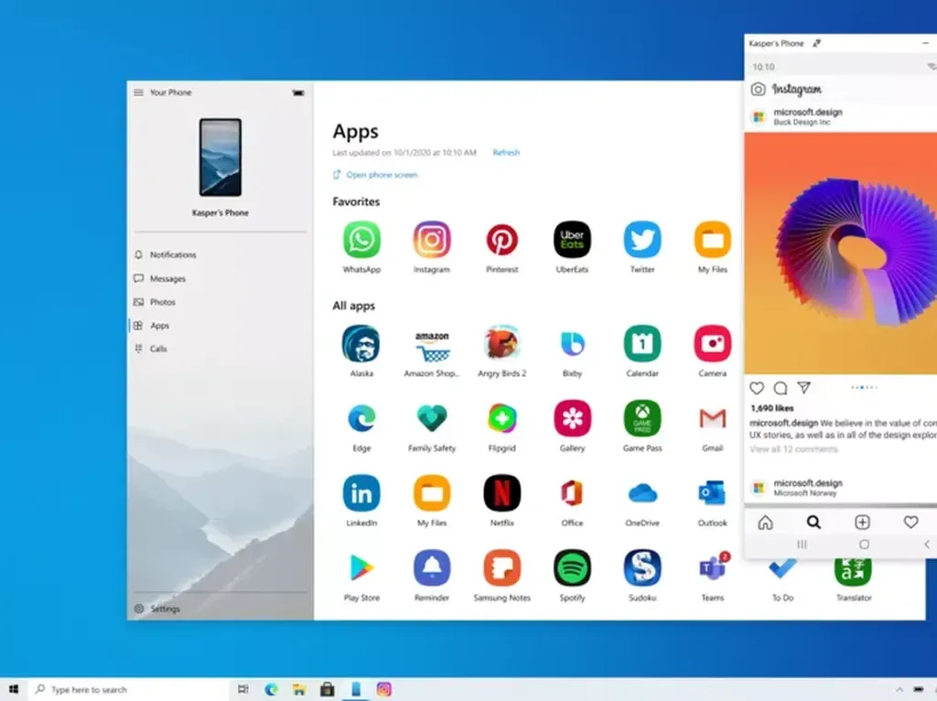Open the Translator app

pos(853,572)
